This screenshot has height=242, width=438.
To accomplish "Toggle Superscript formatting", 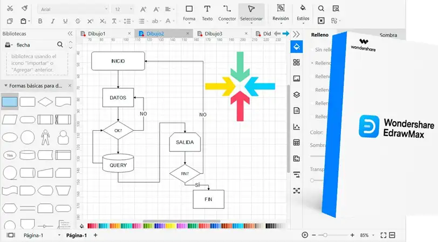I will [x=90, y=21].
